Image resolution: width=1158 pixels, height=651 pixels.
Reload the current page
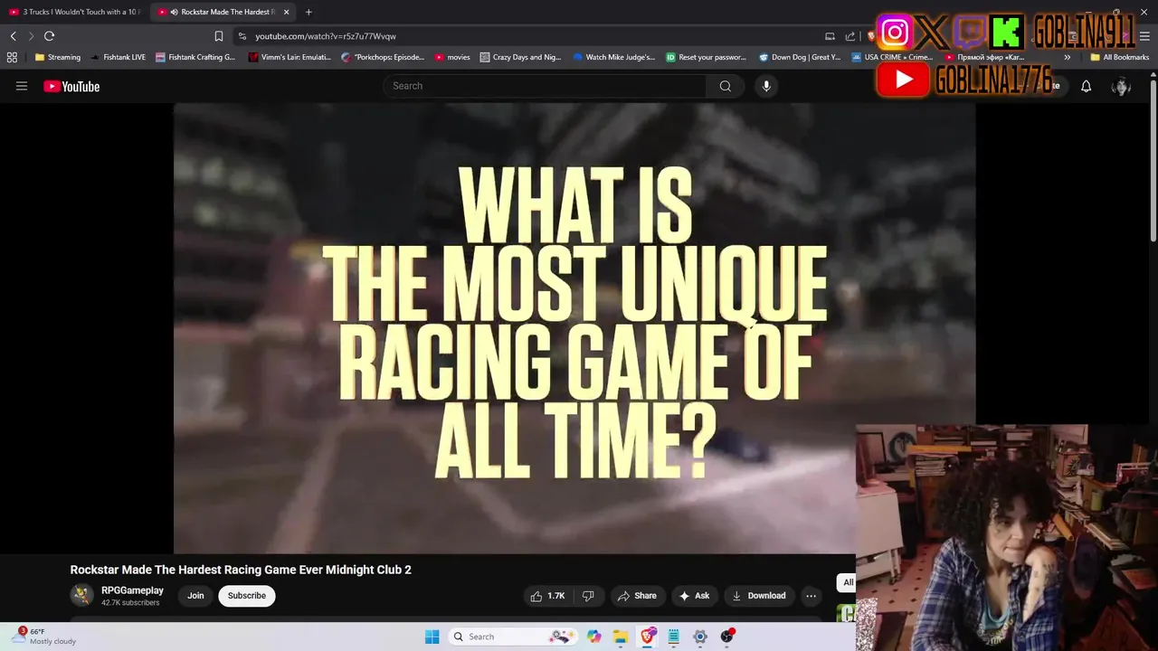49,36
